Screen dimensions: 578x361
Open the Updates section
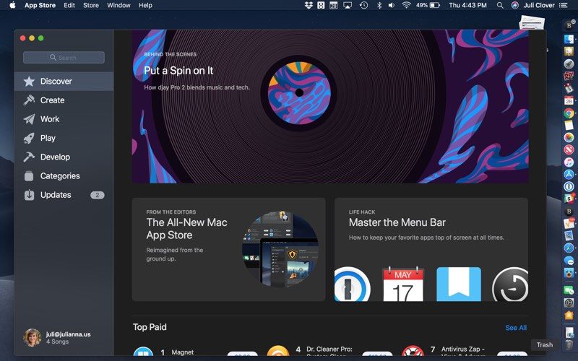click(64, 195)
